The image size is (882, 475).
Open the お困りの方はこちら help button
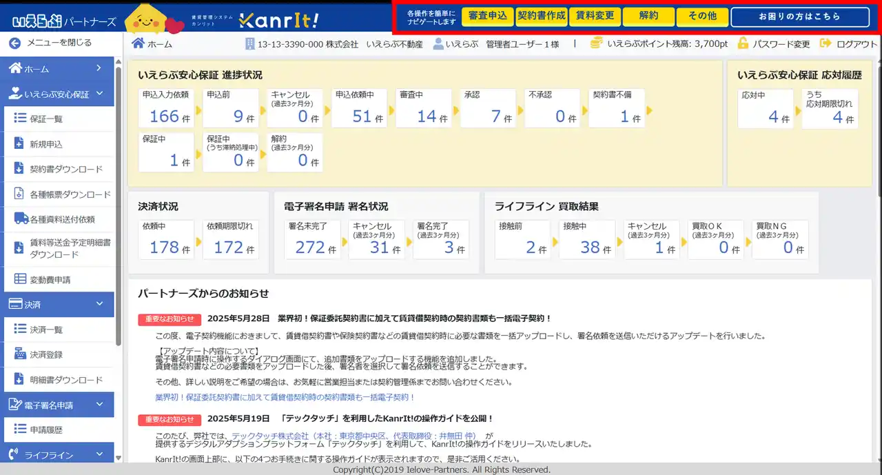coord(799,16)
